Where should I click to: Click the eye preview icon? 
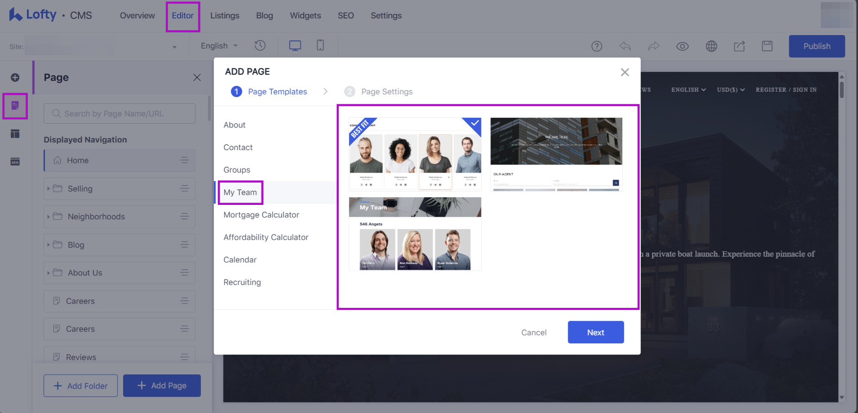[682, 46]
